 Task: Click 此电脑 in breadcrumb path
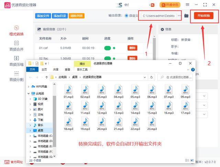pos(63,77)
